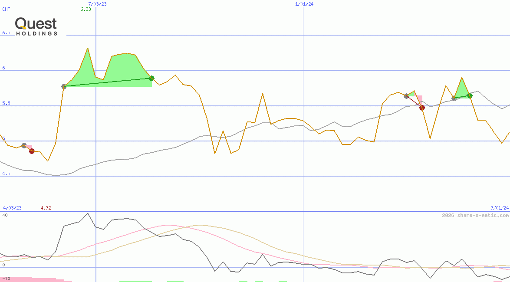Click the red 4.72 low-price label

[45, 208]
